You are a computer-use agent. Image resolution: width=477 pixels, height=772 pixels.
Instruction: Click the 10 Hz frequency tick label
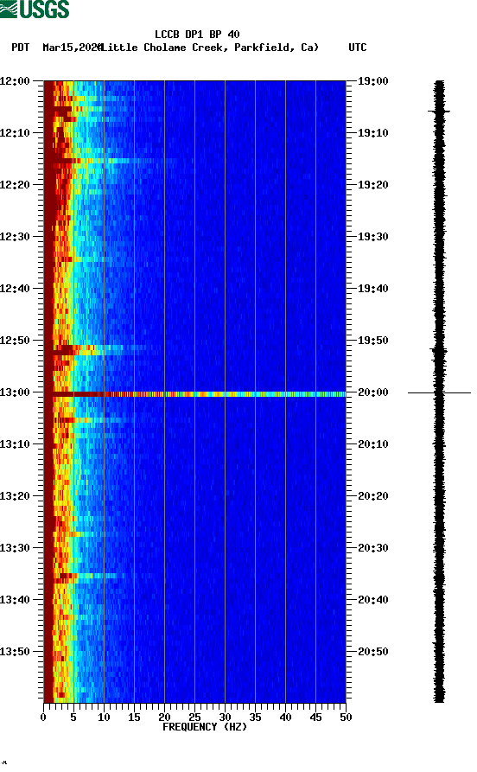104,718
